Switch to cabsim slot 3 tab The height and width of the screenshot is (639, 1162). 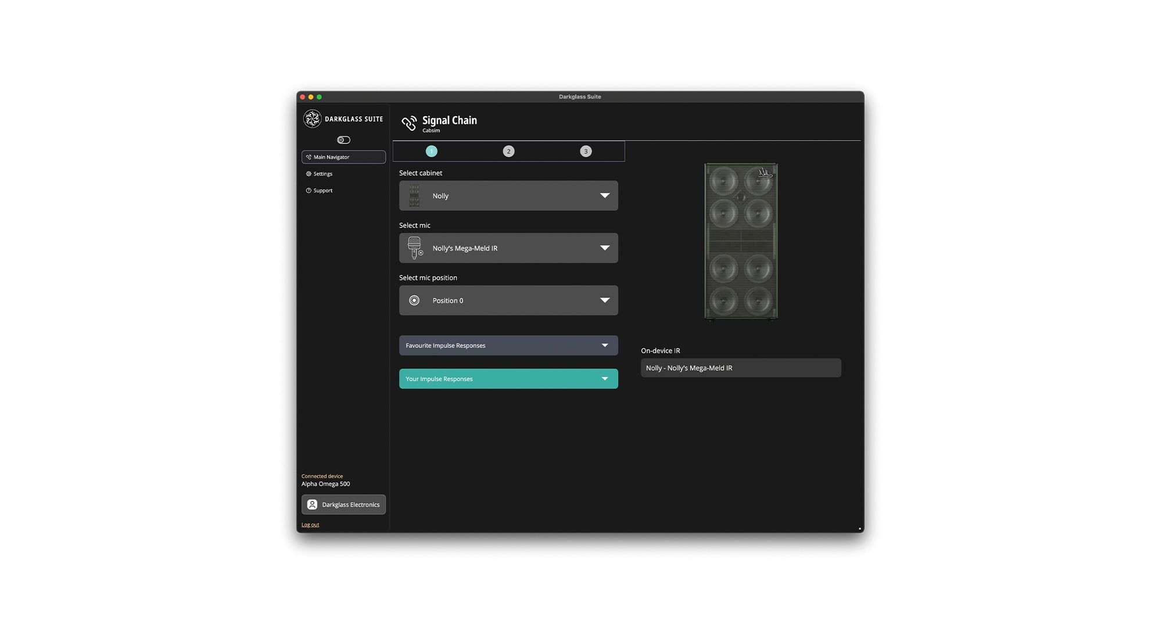(x=586, y=152)
